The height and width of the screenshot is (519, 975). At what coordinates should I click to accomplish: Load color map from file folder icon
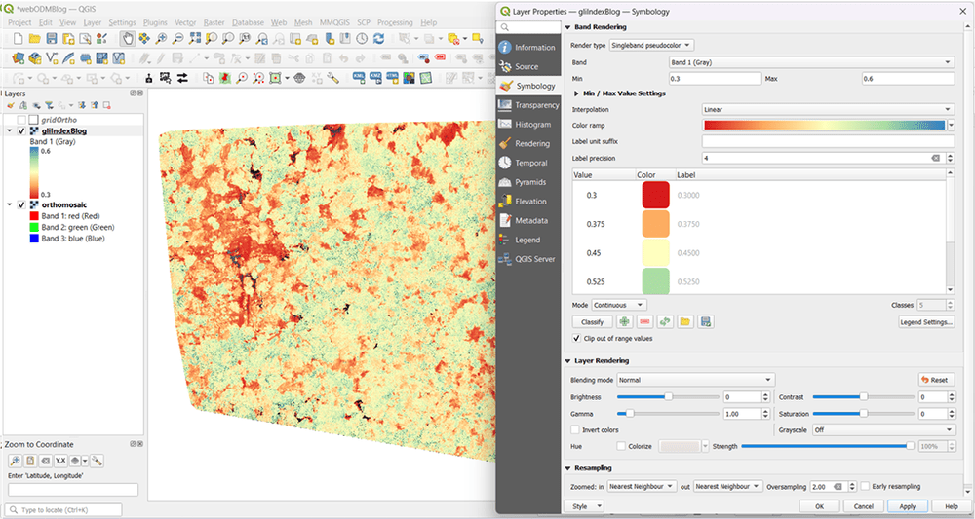pyautogui.click(x=685, y=321)
